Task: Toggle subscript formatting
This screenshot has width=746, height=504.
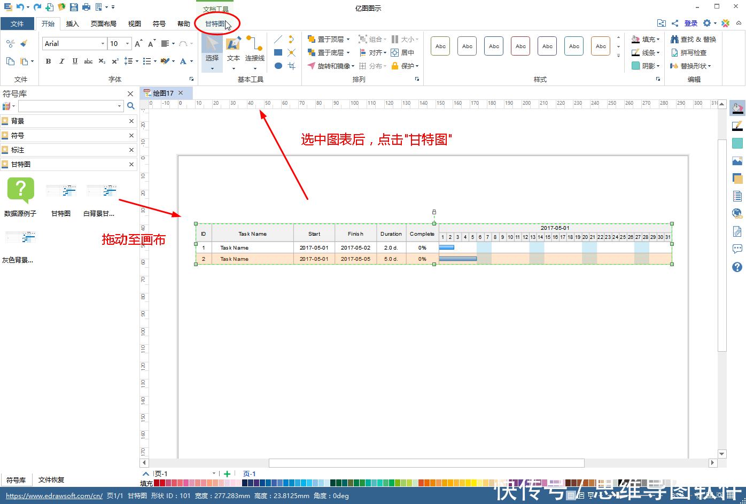Action: (102, 61)
